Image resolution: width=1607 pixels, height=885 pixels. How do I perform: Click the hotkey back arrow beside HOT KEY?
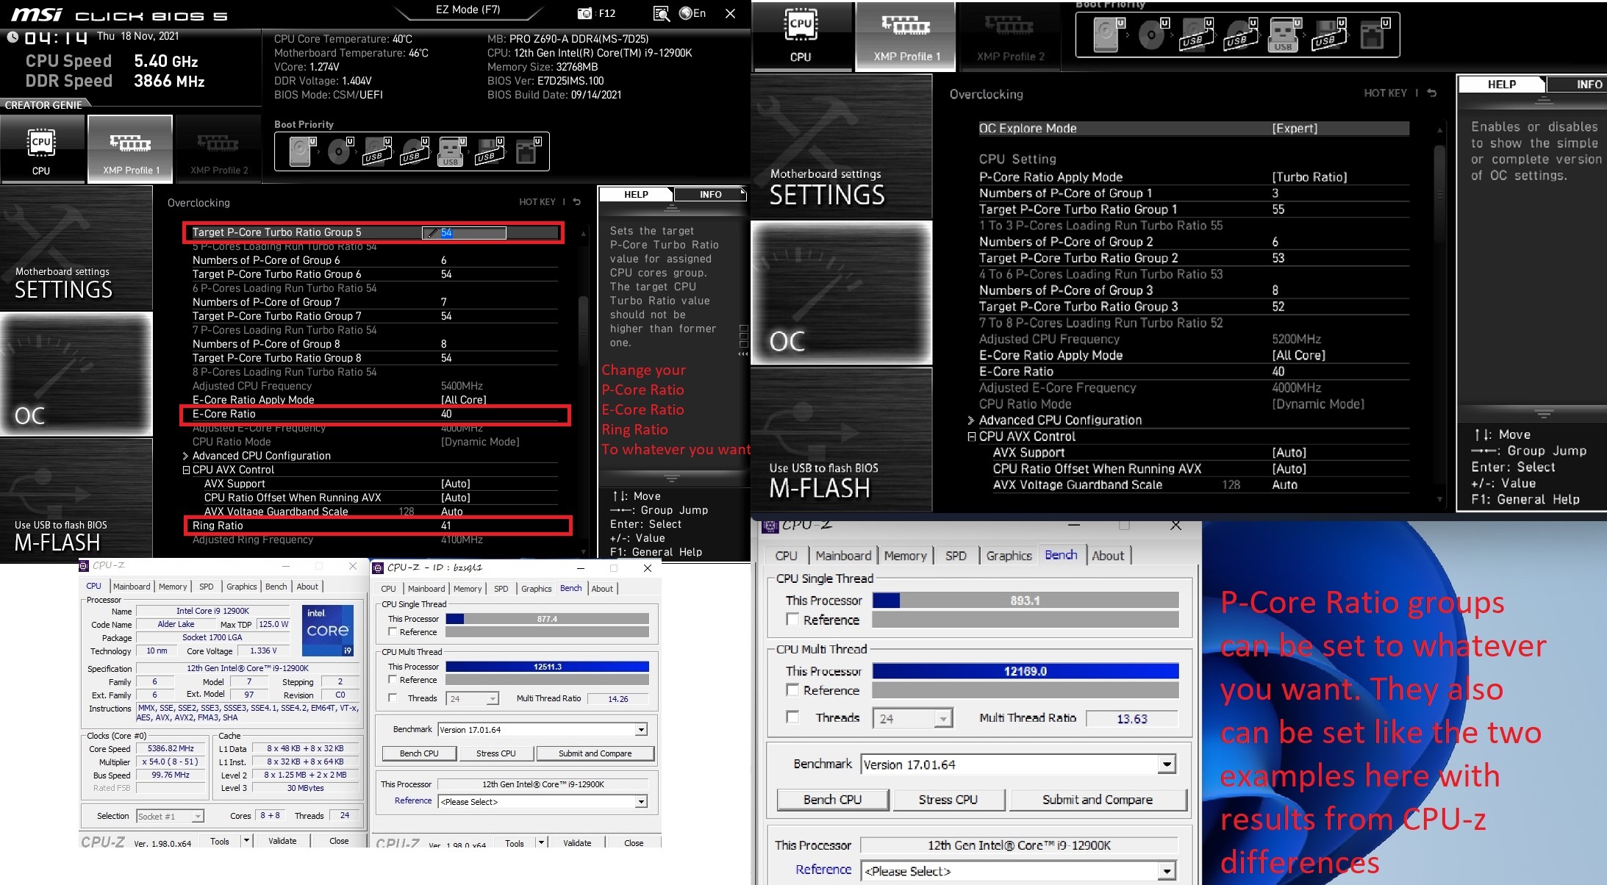(x=577, y=202)
